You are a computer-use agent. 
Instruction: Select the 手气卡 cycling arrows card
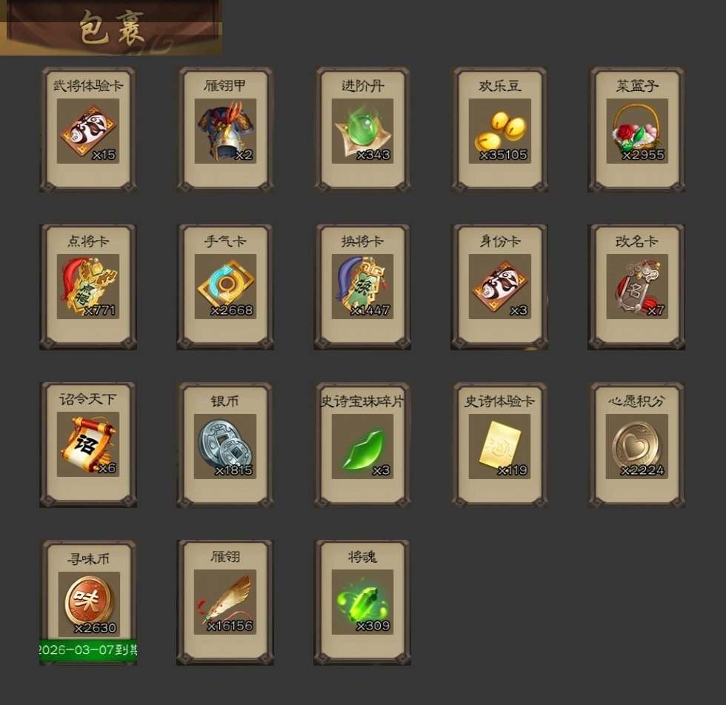click(x=225, y=287)
